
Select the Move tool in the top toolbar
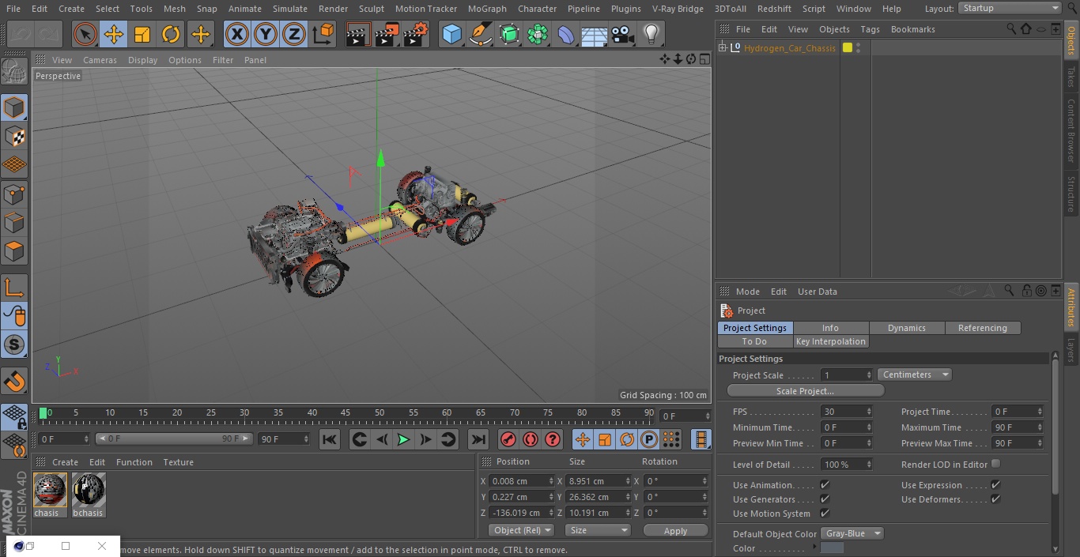point(114,35)
